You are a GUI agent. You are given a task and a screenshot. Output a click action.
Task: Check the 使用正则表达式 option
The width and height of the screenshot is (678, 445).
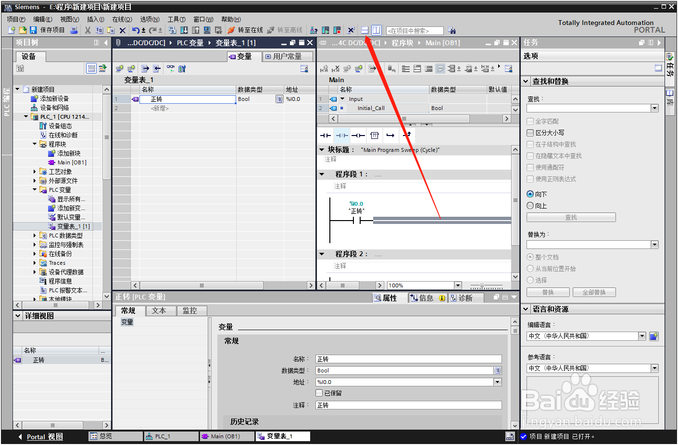tap(530, 179)
